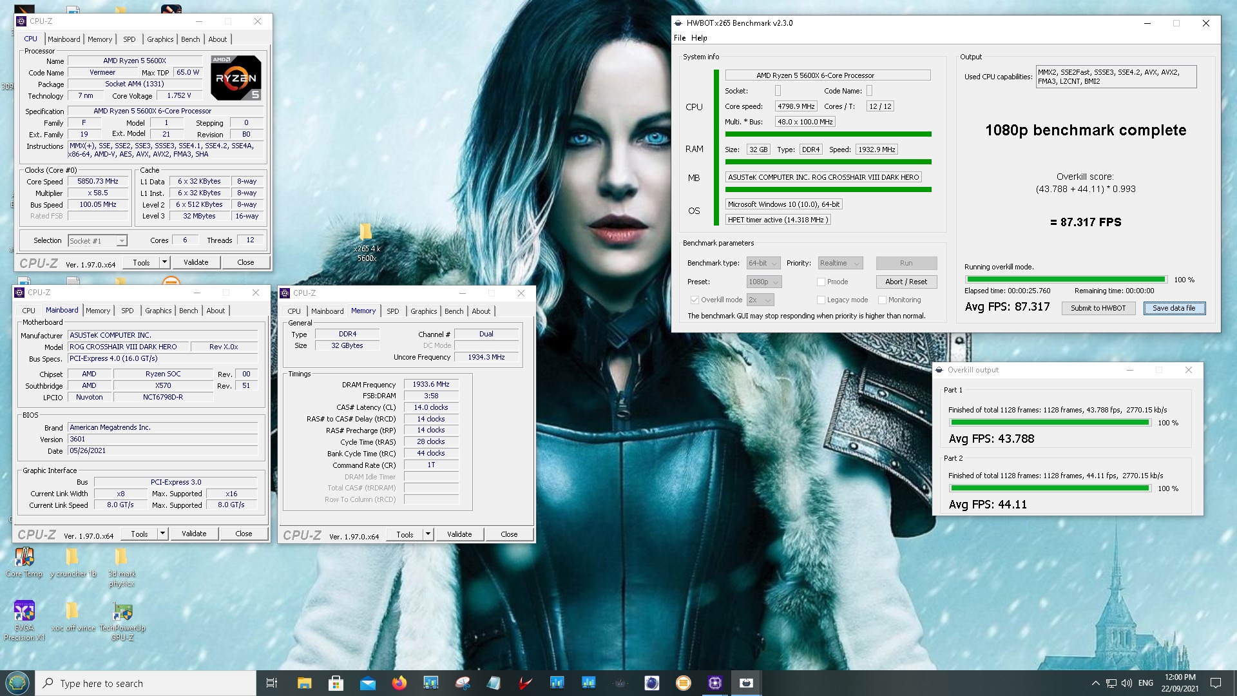1237x696 pixels.
Task: Click the greyed Run button
Action: coord(906,263)
